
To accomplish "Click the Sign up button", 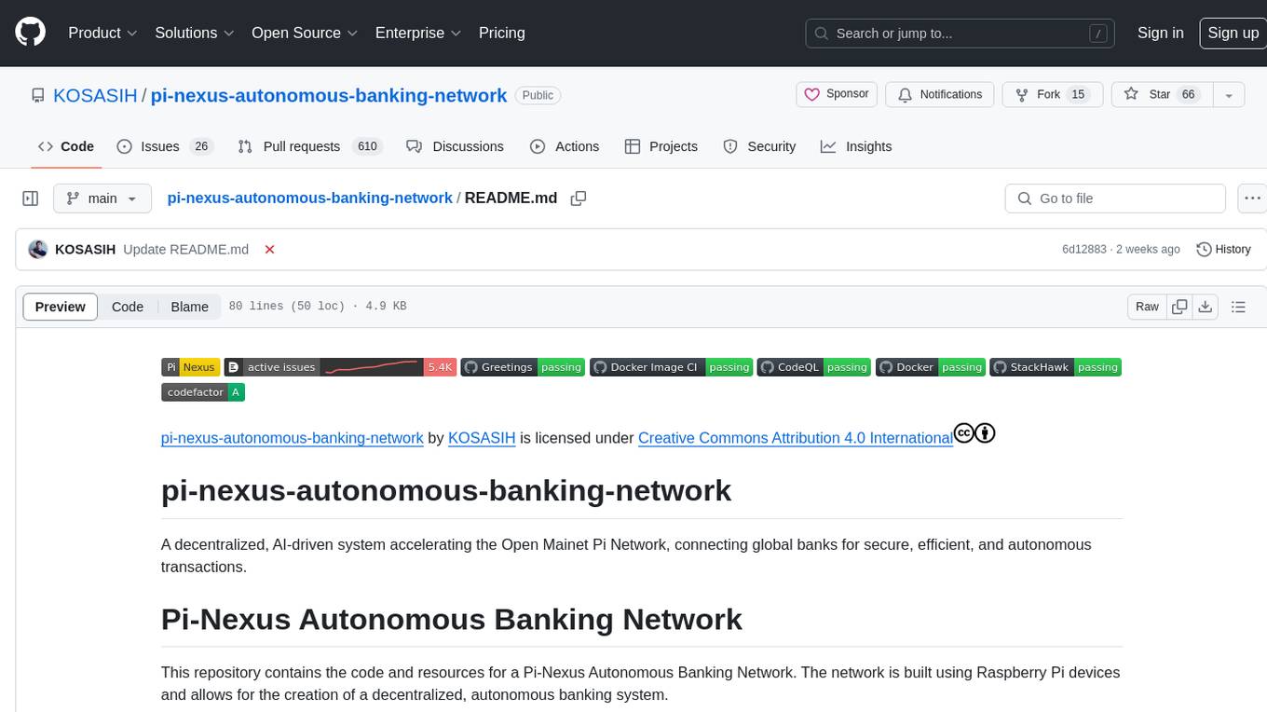I will 1233,33.
